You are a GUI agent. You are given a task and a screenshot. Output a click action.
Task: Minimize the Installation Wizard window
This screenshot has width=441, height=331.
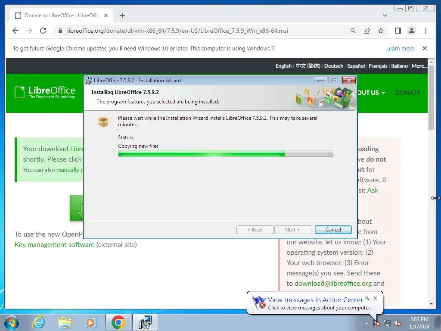click(320, 81)
